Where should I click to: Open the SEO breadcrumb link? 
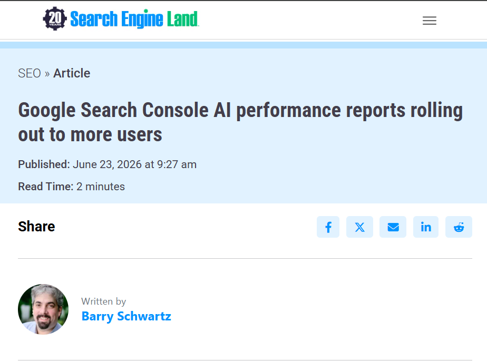pyautogui.click(x=30, y=73)
